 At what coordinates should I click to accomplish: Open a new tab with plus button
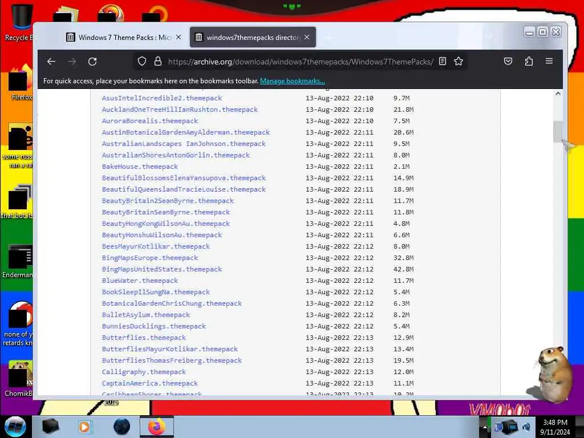click(328, 38)
